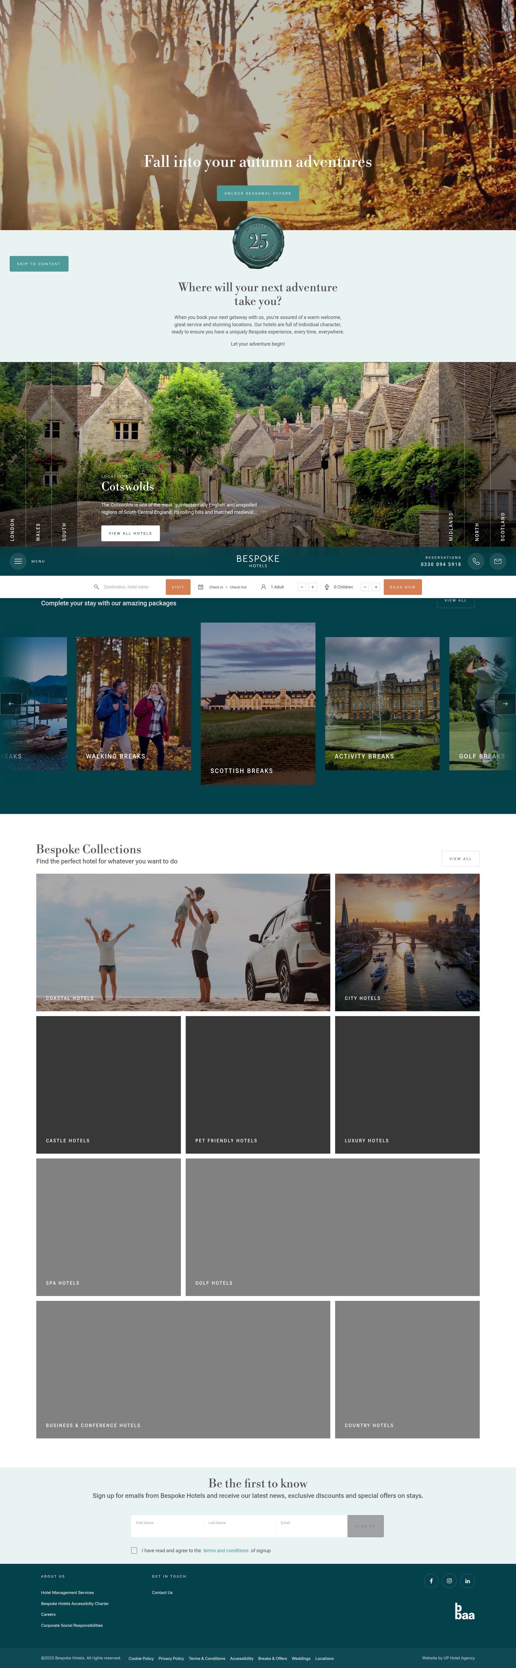The image size is (516, 1668).
Task: Select the Wales location tab
Action: coord(38,532)
